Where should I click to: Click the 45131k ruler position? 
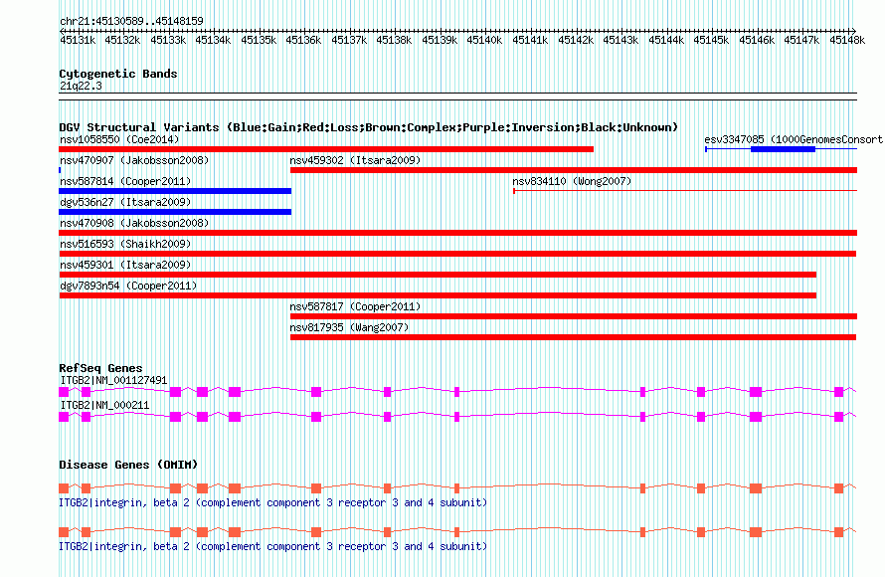pyautogui.click(x=78, y=40)
